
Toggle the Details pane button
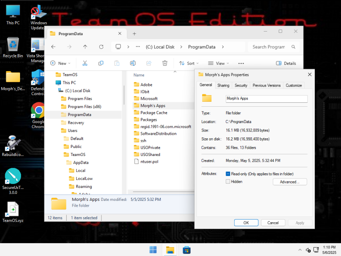(286, 63)
